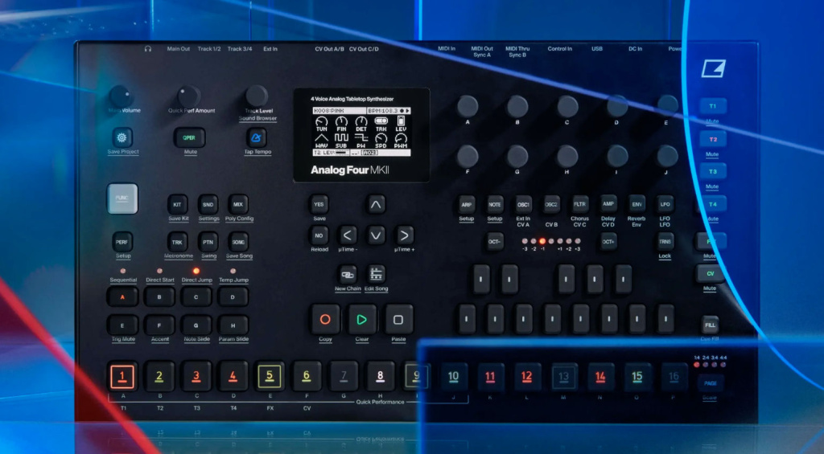
Task: Switch pattern page with PAGE button
Action: 711,383
